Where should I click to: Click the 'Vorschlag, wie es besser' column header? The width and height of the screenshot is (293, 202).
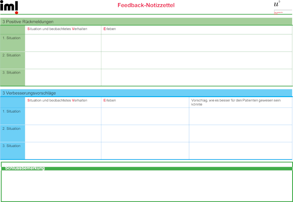[x=236, y=102]
